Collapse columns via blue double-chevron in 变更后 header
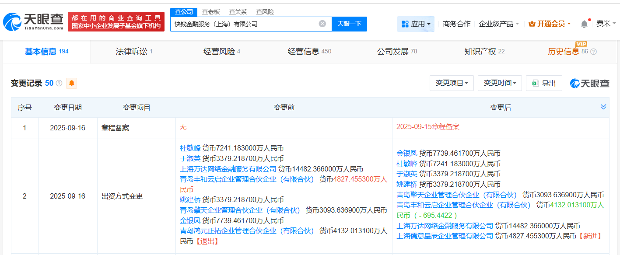This screenshot has height=255, width=620. click(603, 106)
